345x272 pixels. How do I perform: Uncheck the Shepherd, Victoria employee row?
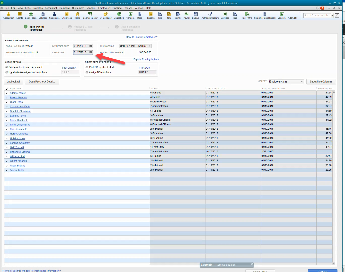[6, 152]
